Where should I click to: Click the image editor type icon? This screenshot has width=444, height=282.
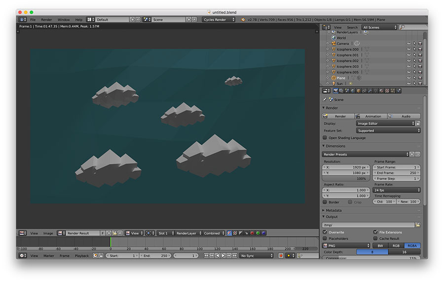tap(23, 233)
